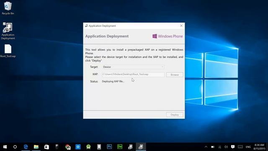Open the first Application Deployment taskbar icon

click(130, 147)
